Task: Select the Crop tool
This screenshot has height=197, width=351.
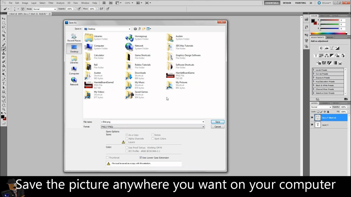Action: [x=4, y=36]
